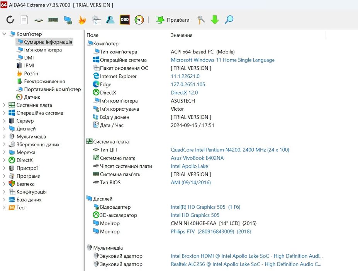The width and height of the screenshot is (358, 271).
Task: Launch the system stability test flame icon
Action: [82, 20]
